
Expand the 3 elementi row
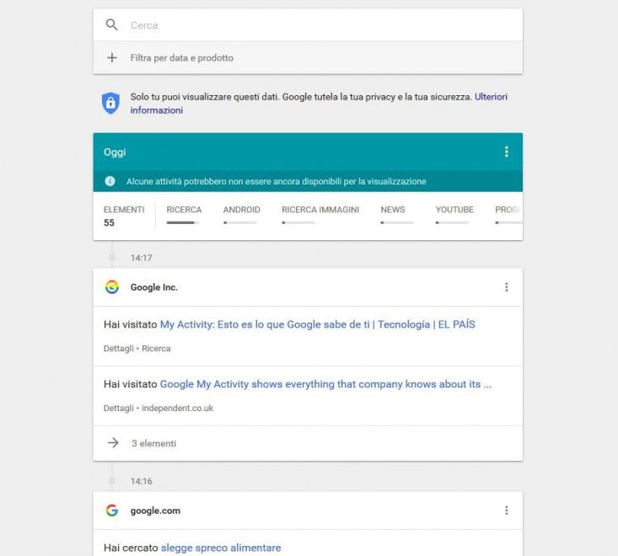click(x=308, y=443)
